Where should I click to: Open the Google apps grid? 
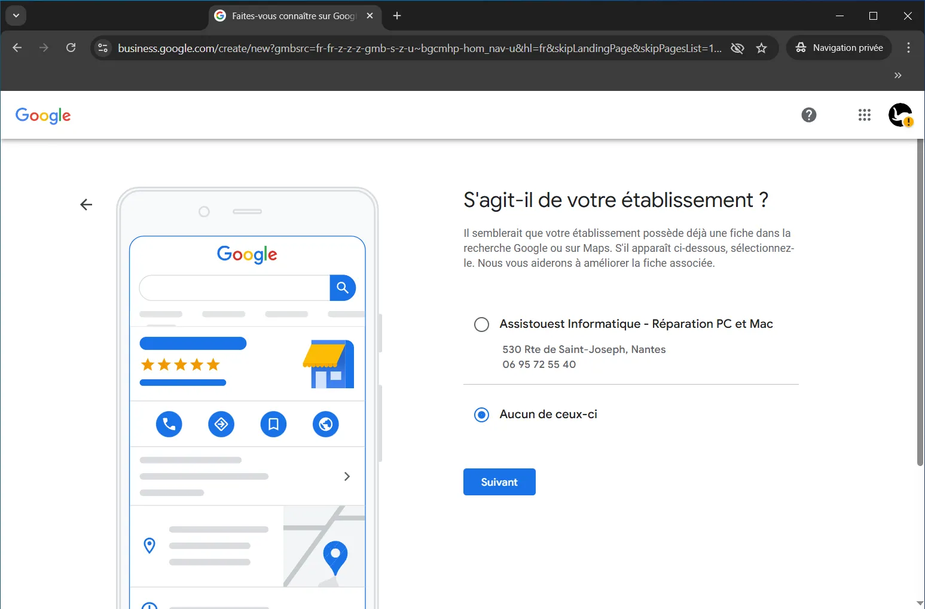864,115
